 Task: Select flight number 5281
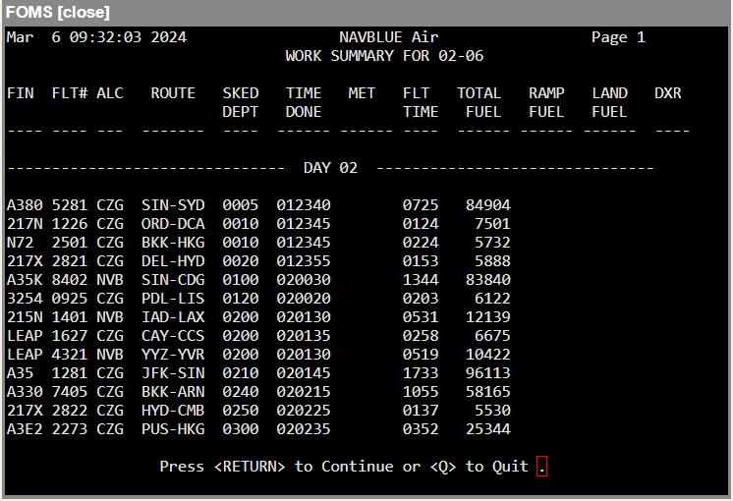(x=69, y=205)
